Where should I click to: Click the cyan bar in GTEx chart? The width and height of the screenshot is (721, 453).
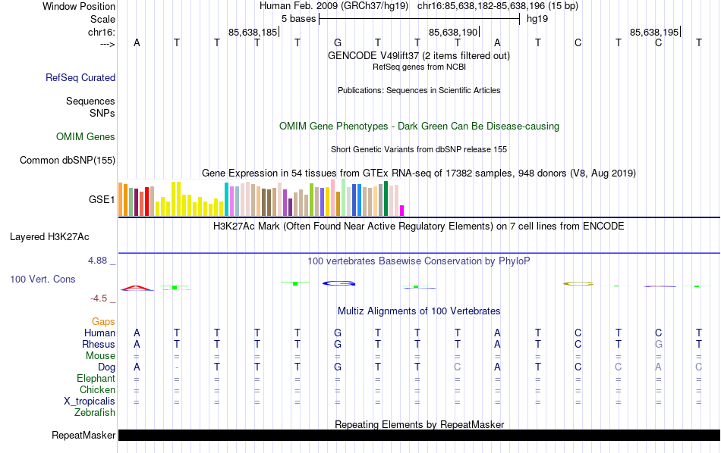227,199
